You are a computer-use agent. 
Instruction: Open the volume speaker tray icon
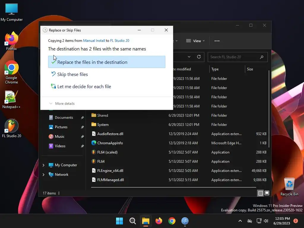(x=266, y=221)
